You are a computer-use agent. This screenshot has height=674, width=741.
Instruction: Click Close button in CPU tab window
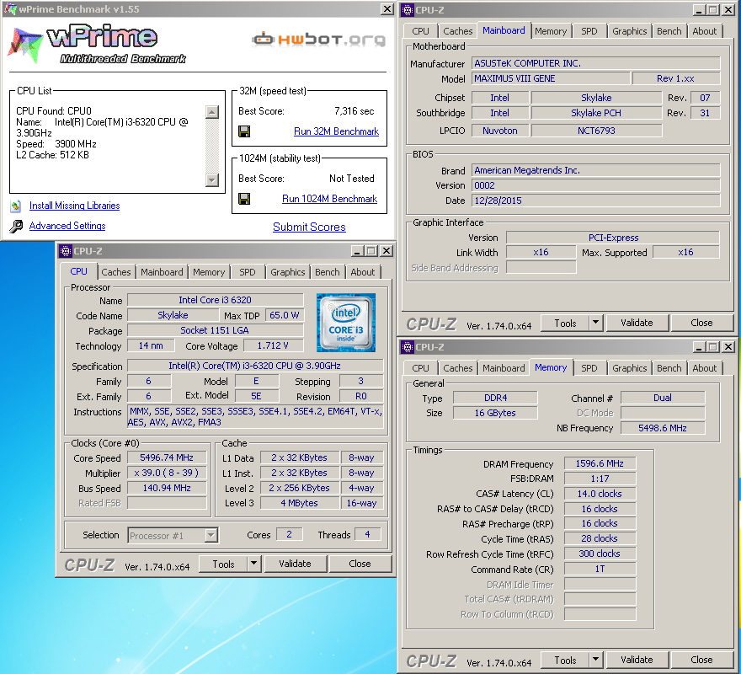pos(360,564)
